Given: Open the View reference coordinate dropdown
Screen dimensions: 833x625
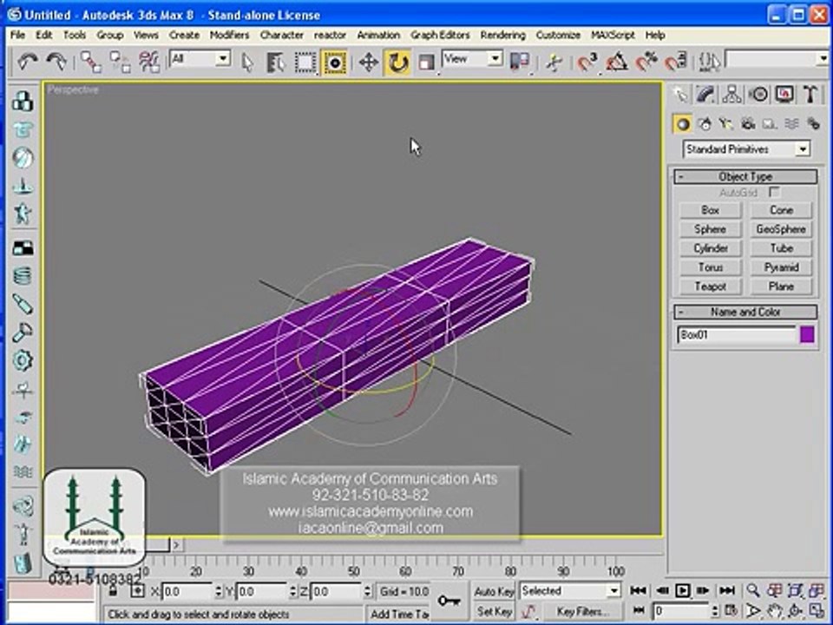Looking at the screenshot, I should pos(472,58).
